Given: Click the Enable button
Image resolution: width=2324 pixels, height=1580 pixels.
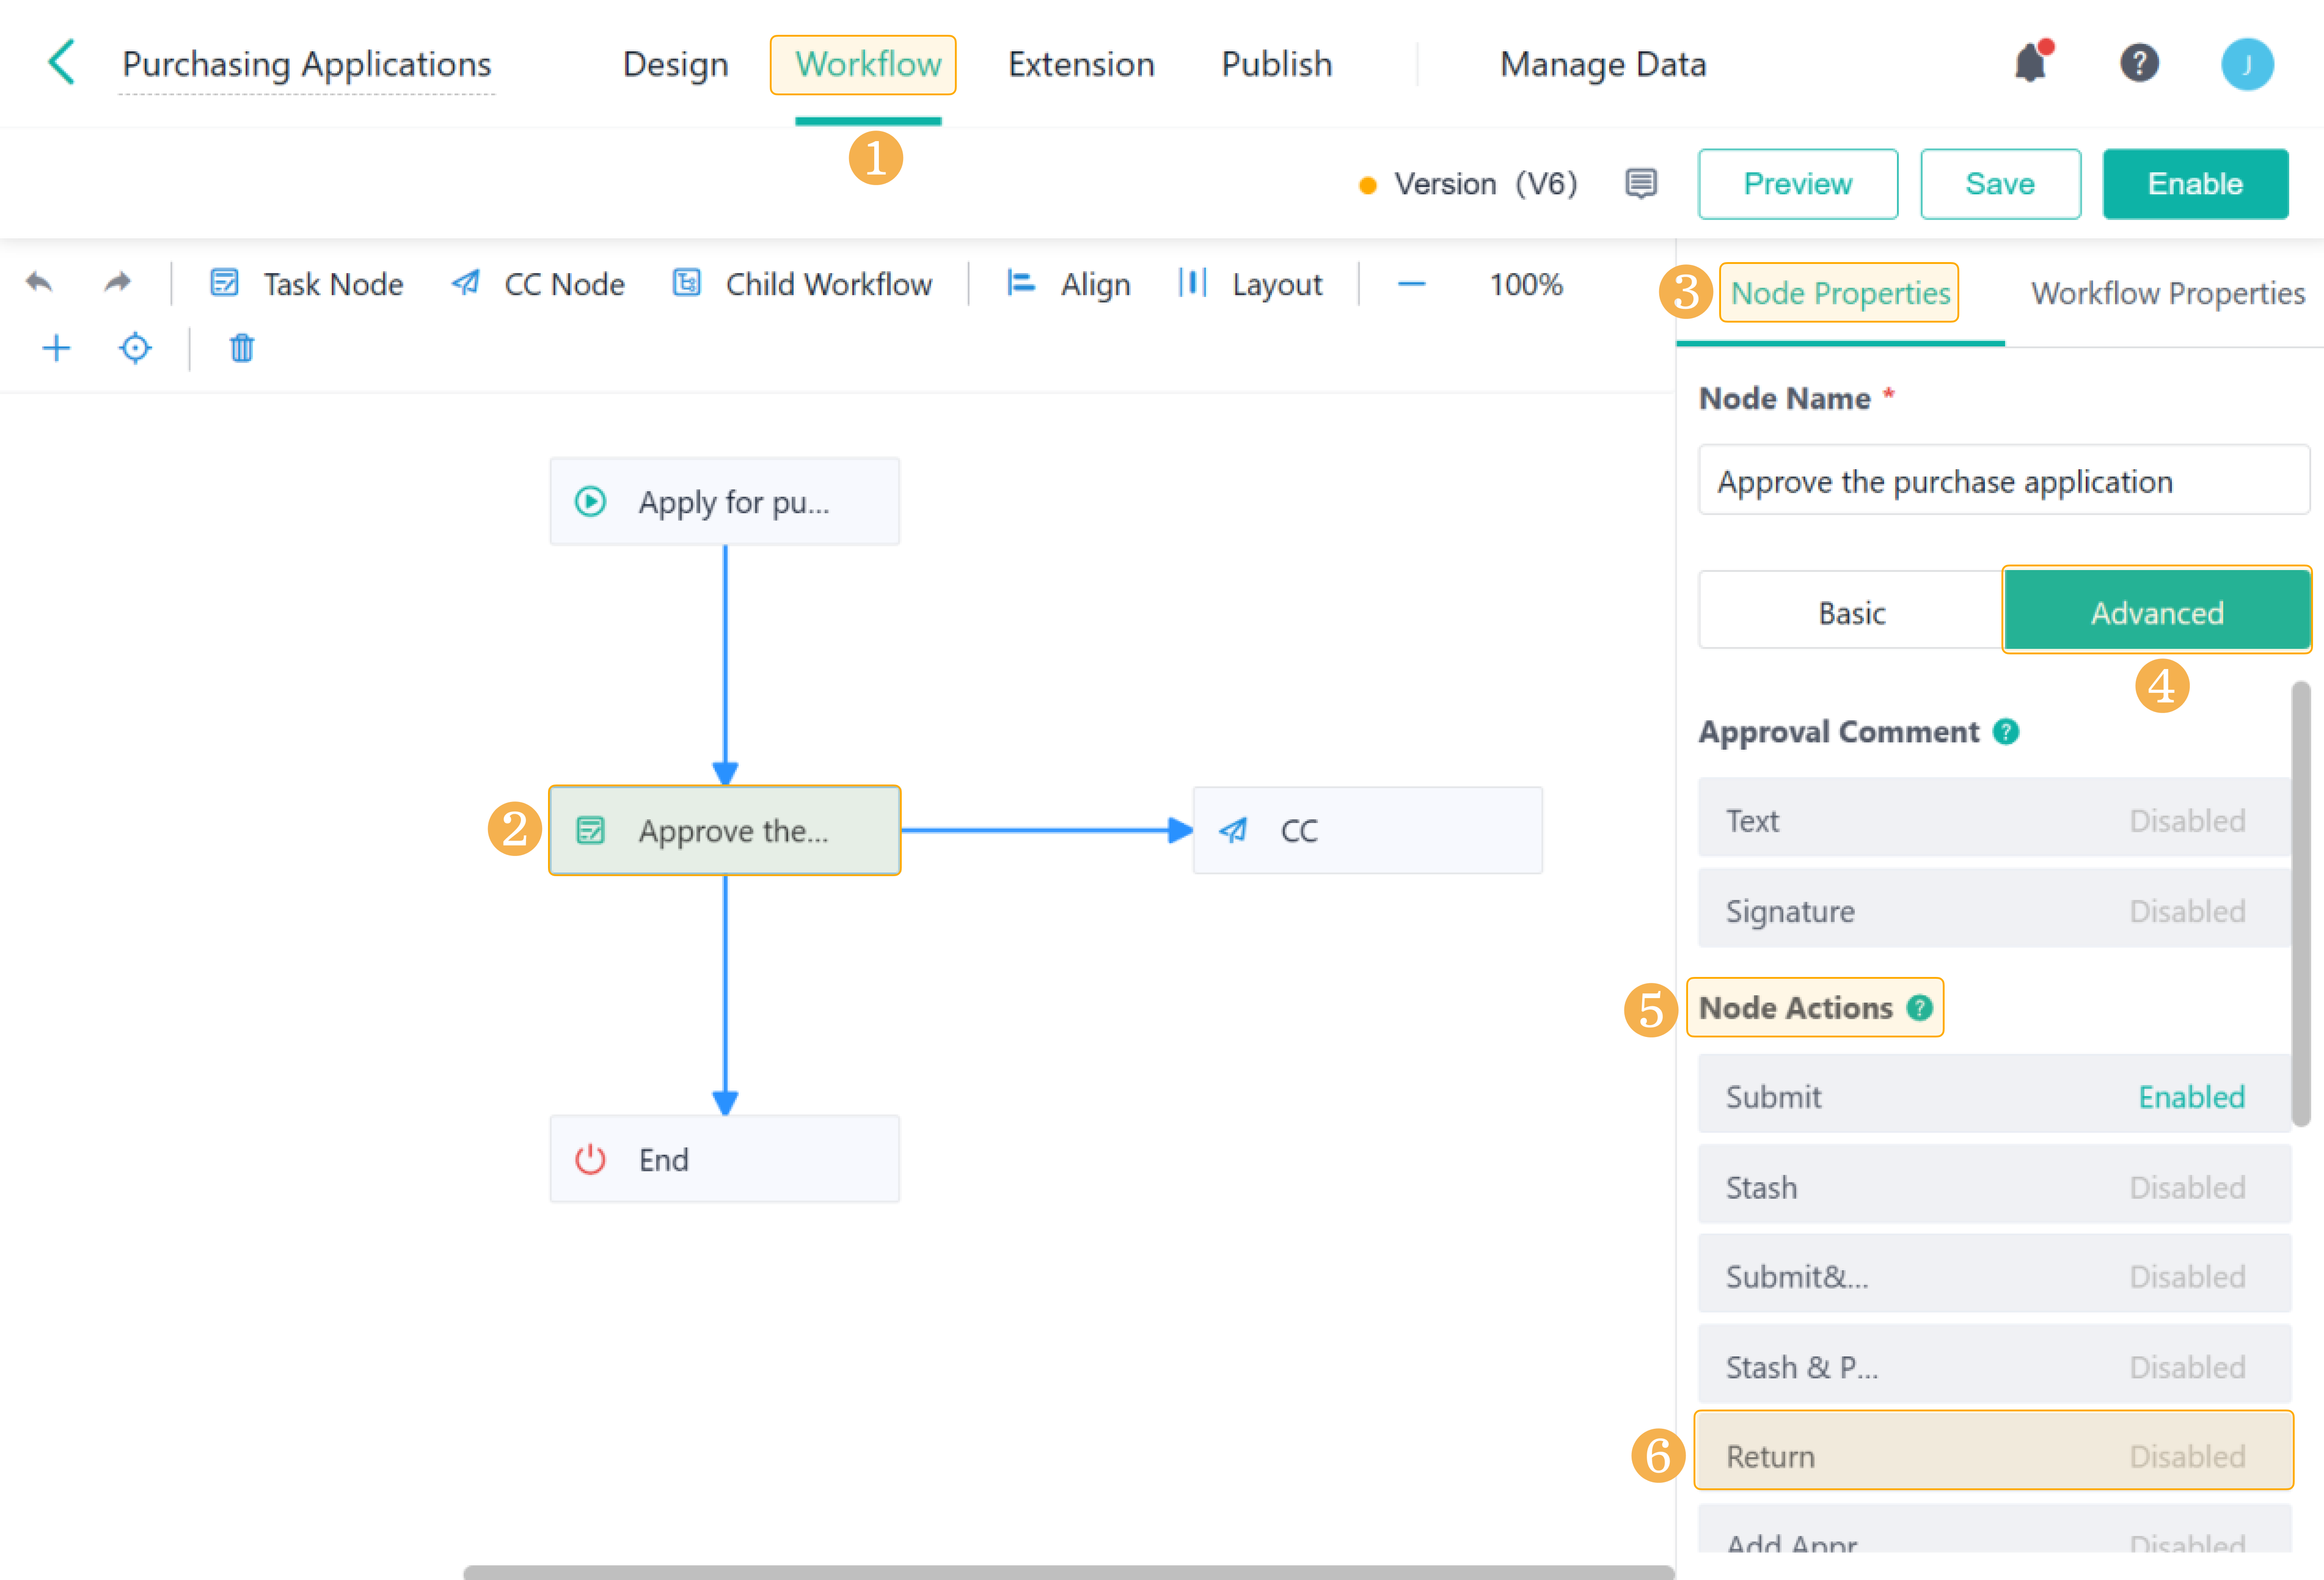Looking at the screenshot, I should coord(2194,184).
